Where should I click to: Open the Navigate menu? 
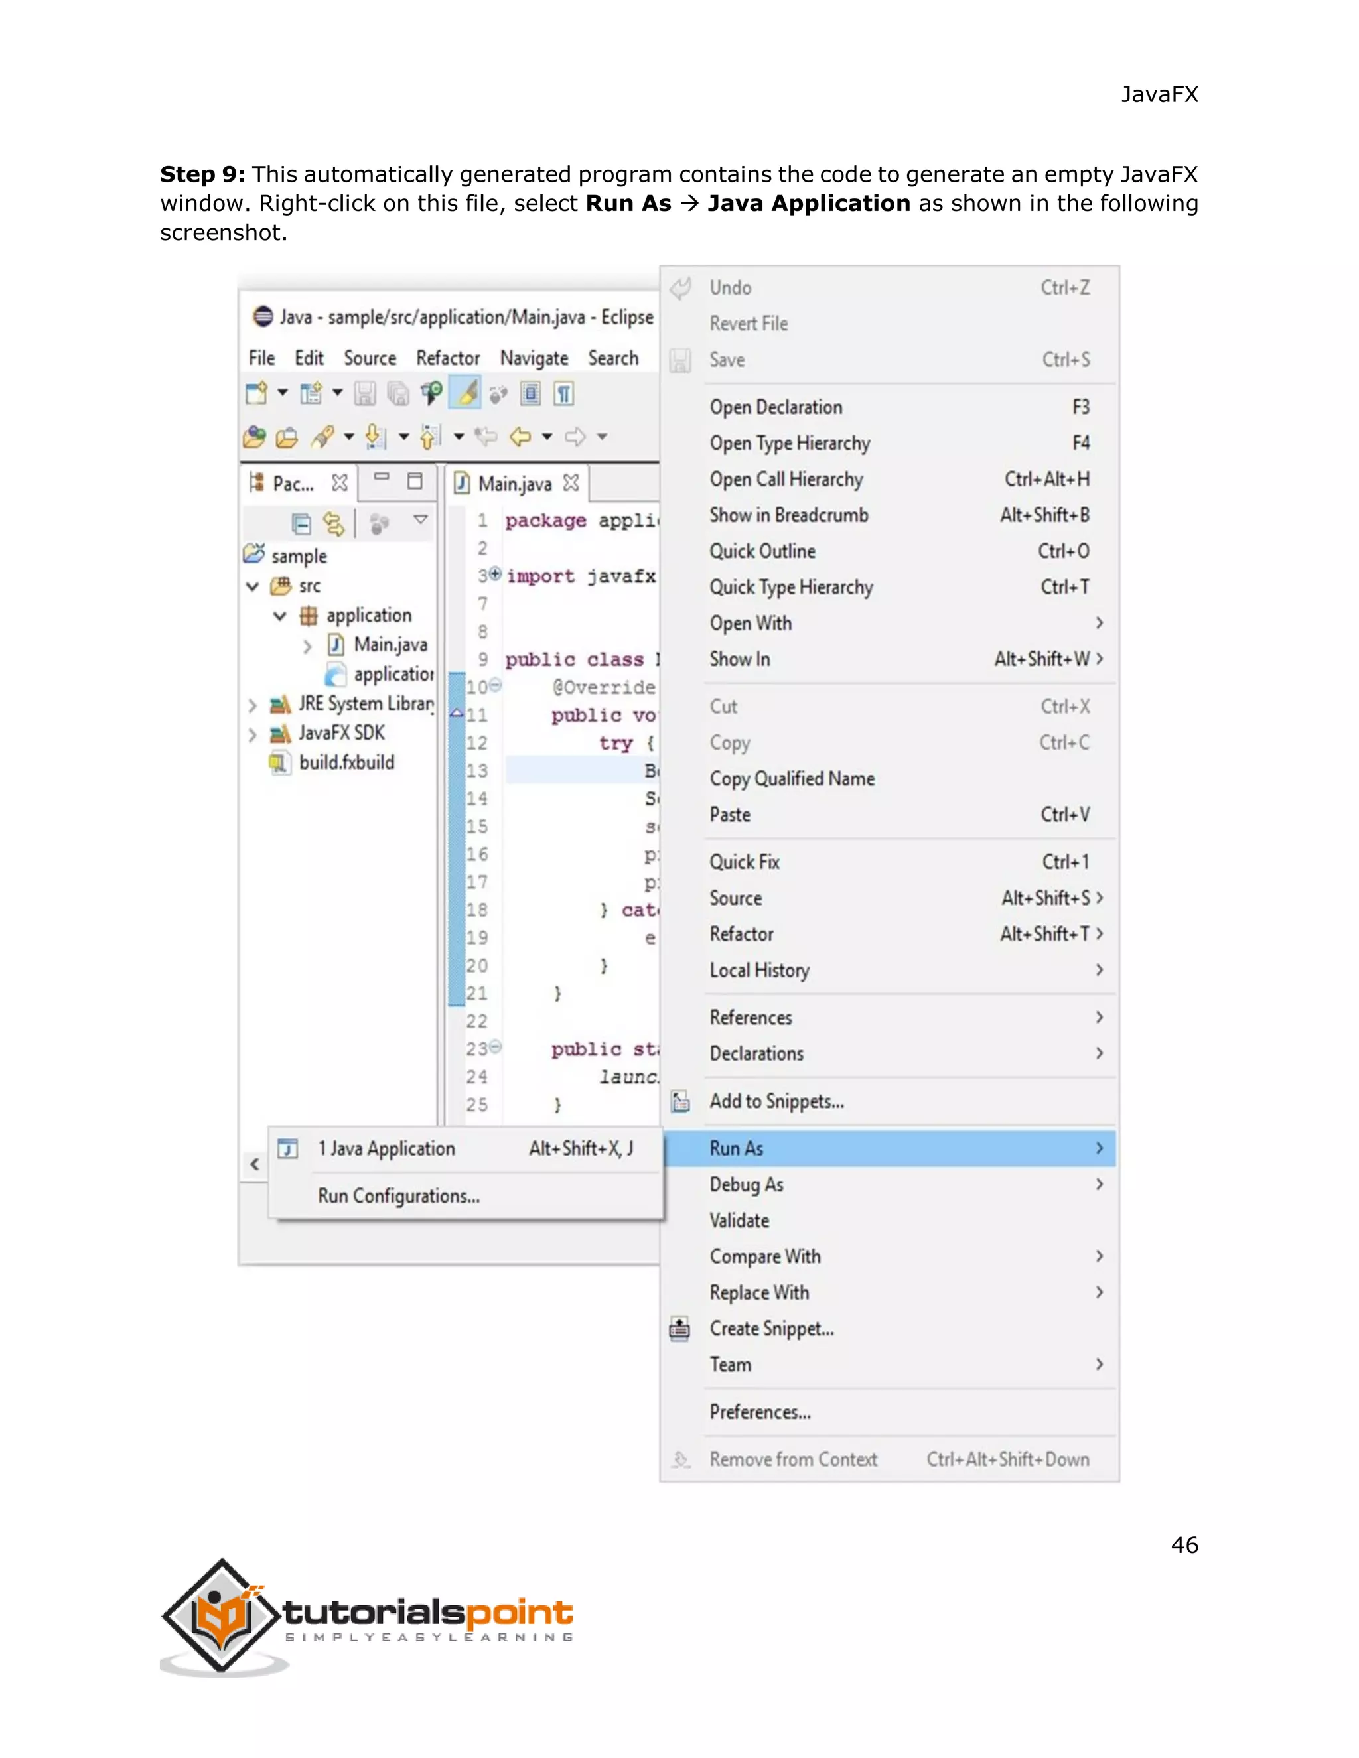(x=534, y=358)
